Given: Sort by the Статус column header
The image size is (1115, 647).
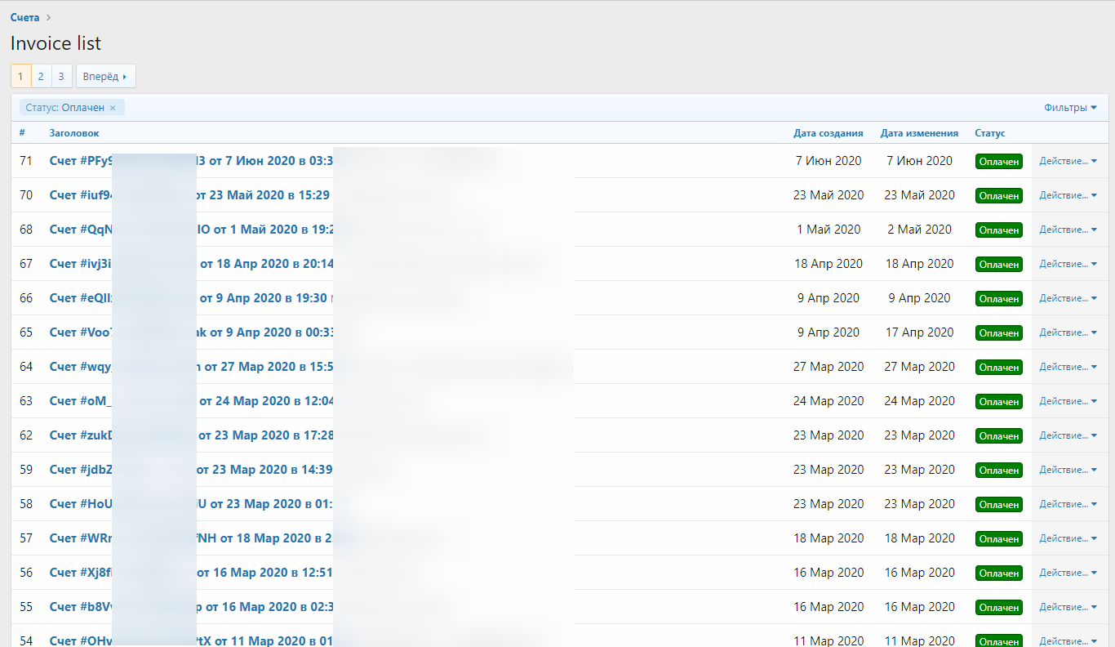Looking at the screenshot, I should [x=989, y=133].
